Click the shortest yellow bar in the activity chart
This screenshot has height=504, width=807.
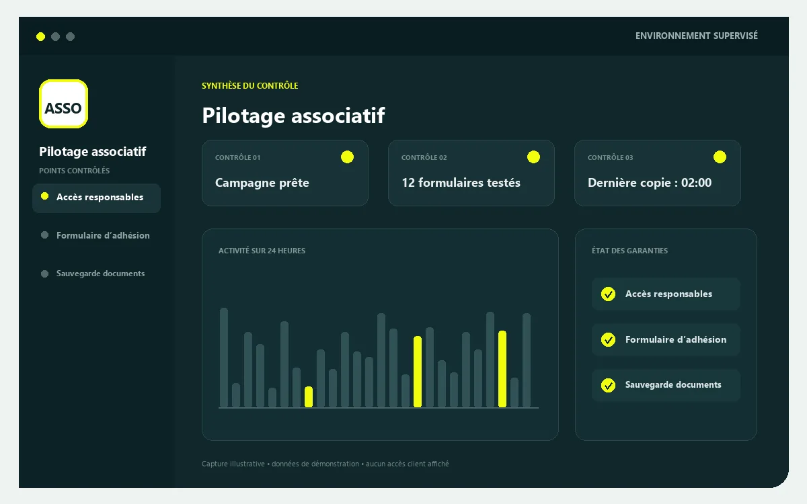pos(309,397)
